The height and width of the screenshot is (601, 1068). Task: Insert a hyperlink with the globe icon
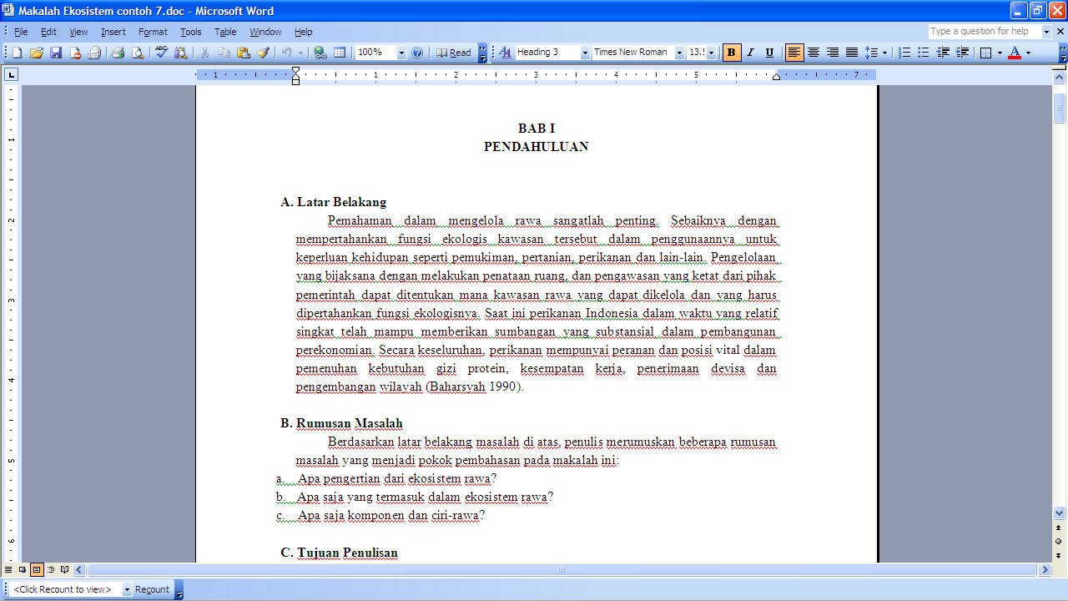pyautogui.click(x=320, y=53)
